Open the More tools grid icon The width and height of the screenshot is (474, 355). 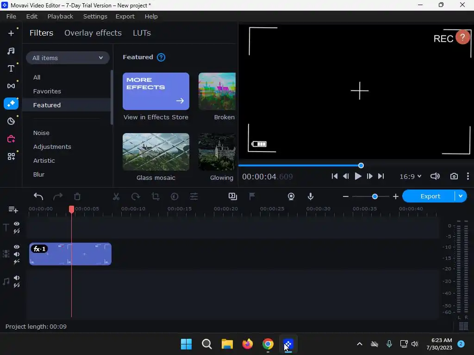[x=11, y=156]
